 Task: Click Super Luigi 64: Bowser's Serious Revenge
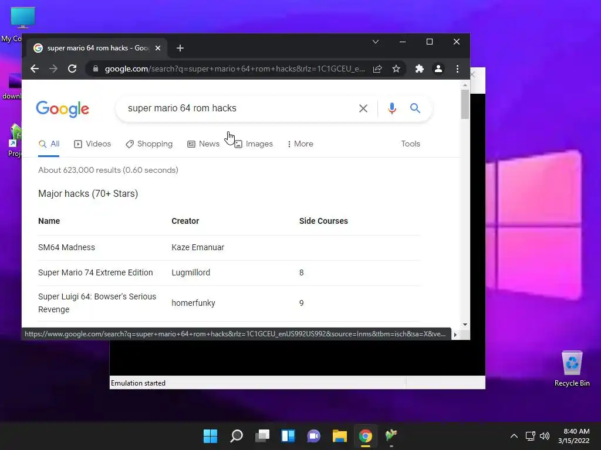(x=97, y=303)
